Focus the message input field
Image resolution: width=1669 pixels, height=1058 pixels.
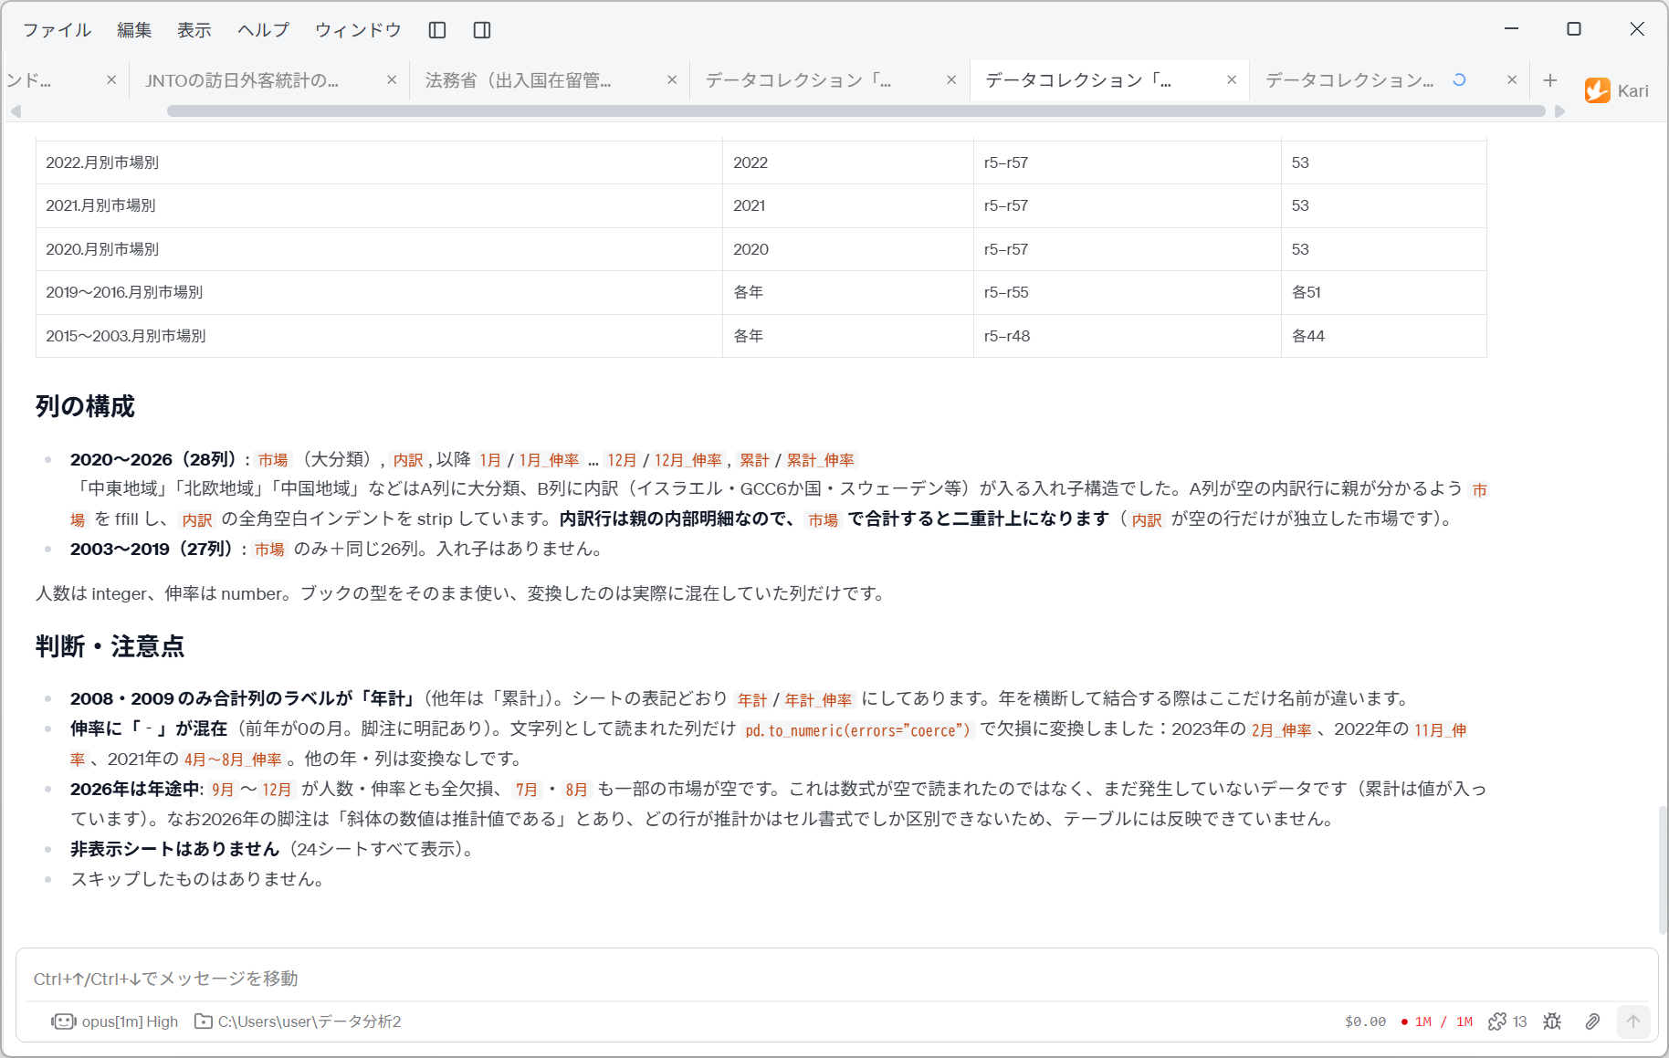836,979
